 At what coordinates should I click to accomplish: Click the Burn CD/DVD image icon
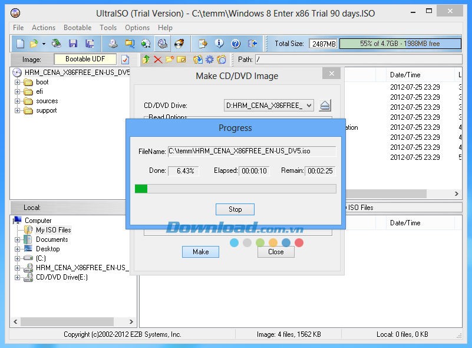point(179,44)
